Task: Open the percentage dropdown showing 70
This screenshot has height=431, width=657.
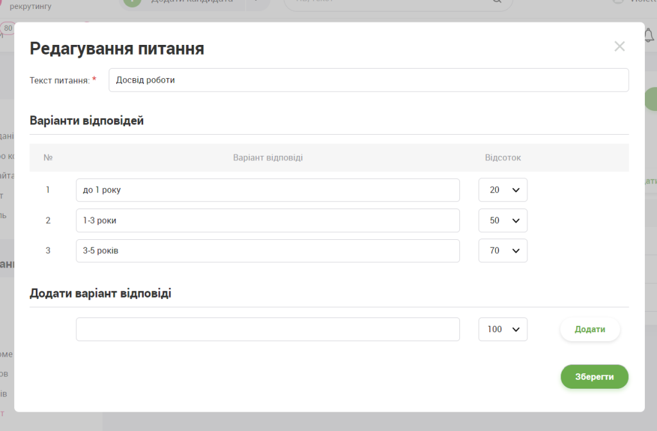Action: click(x=503, y=251)
